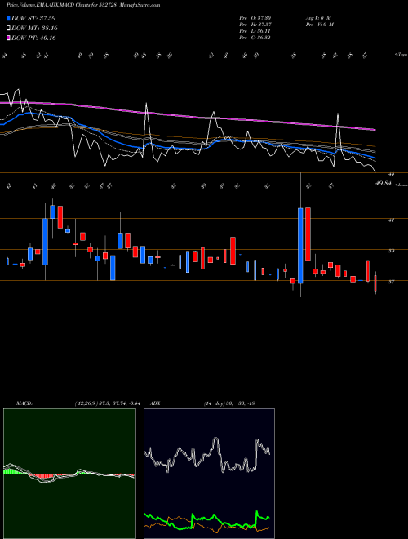Image resolution: width=408 pixels, height=539 pixels.
Task: Click the MACD title label
Action: point(24,403)
